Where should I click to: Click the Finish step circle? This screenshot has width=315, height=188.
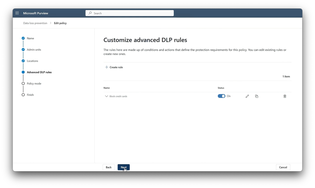[x=23, y=95]
